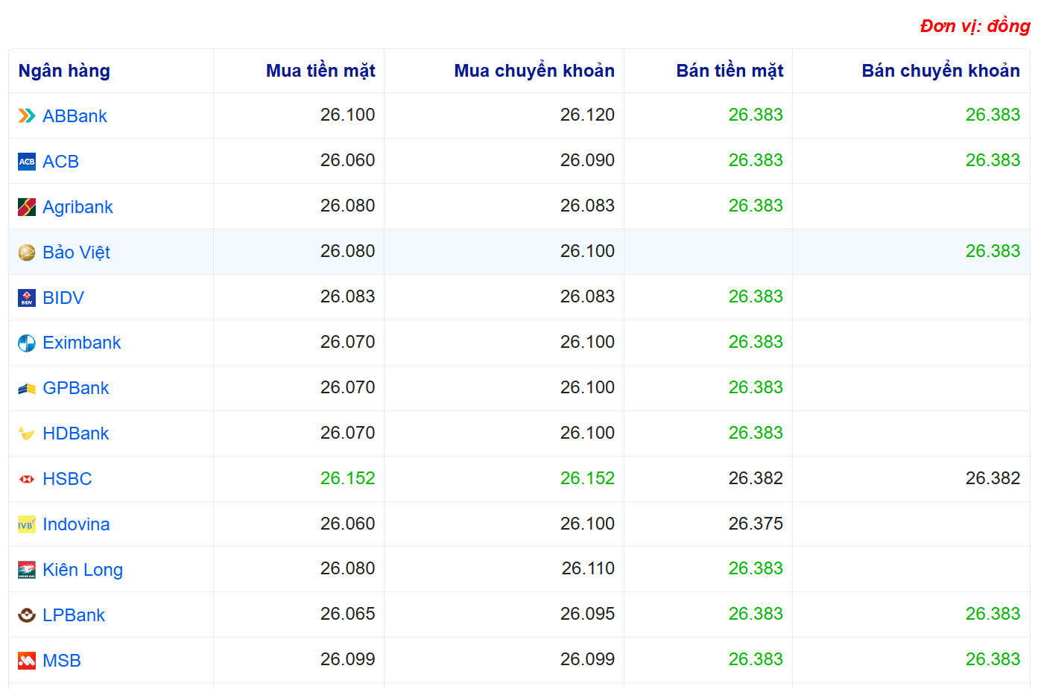Image resolution: width=1038 pixels, height=689 pixels.
Task: Click the Bảo Việt logo icon
Action: 27,253
